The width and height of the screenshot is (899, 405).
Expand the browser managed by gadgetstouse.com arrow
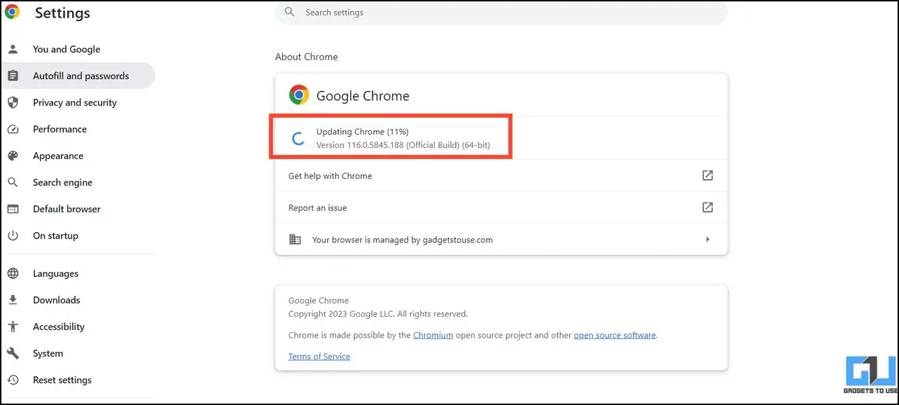(708, 240)
